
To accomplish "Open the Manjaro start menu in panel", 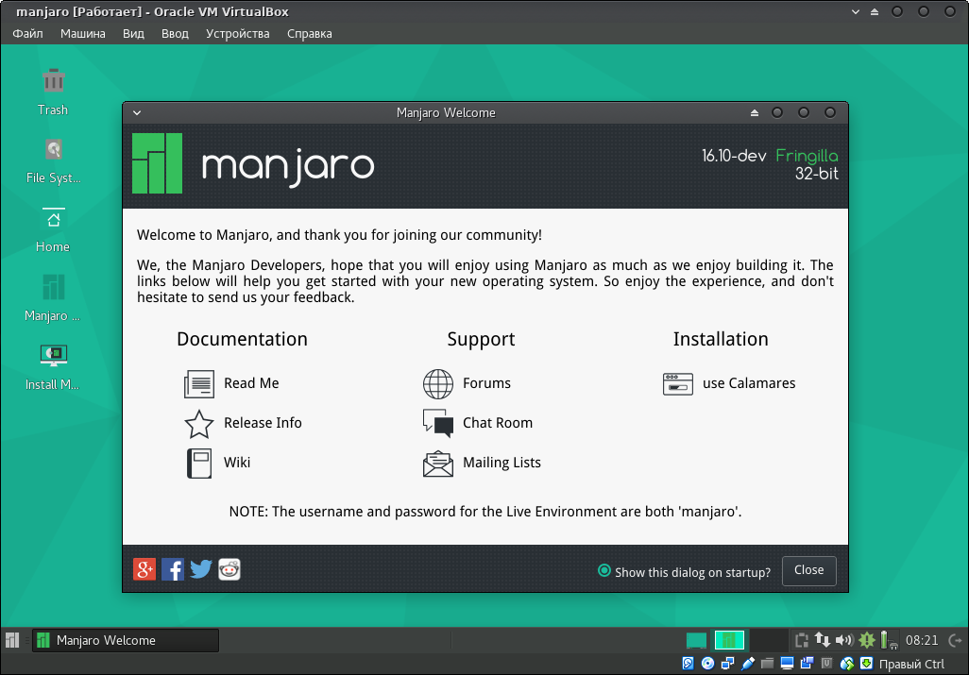I will [12, 640].
